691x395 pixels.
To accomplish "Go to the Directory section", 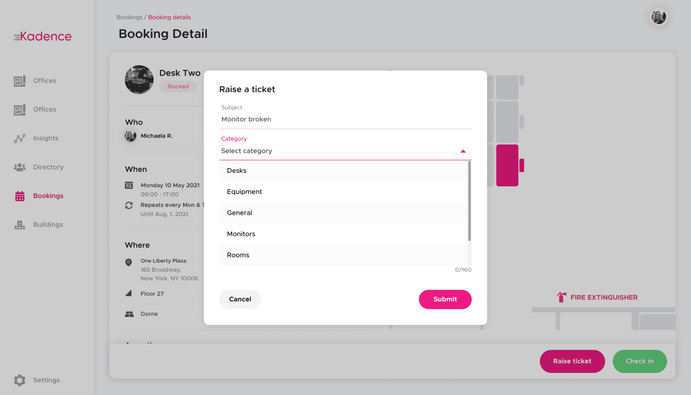I will [39, 167].
